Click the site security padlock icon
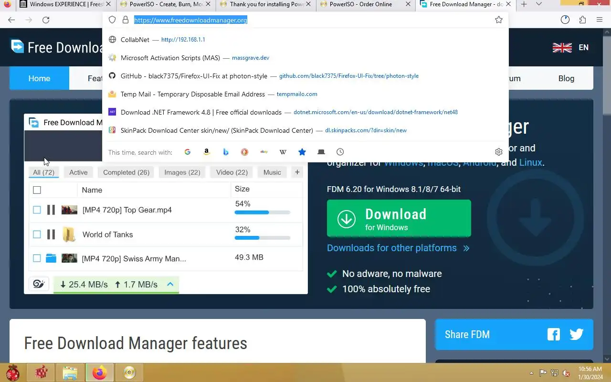The width and height of the screenshot is (611, 382). (126, 20)
